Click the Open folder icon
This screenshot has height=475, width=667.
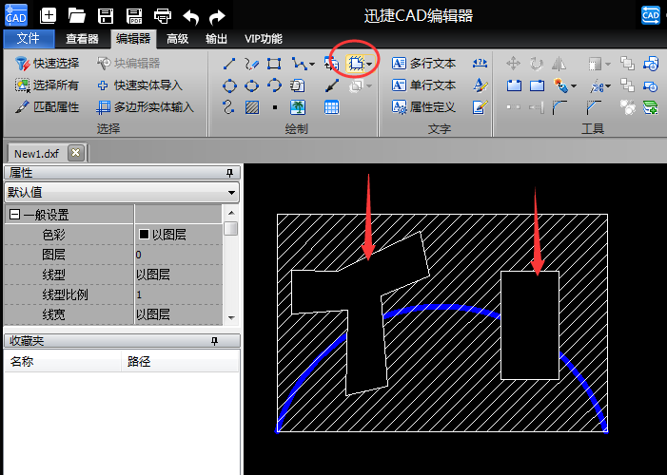click(x=77, y=15)
